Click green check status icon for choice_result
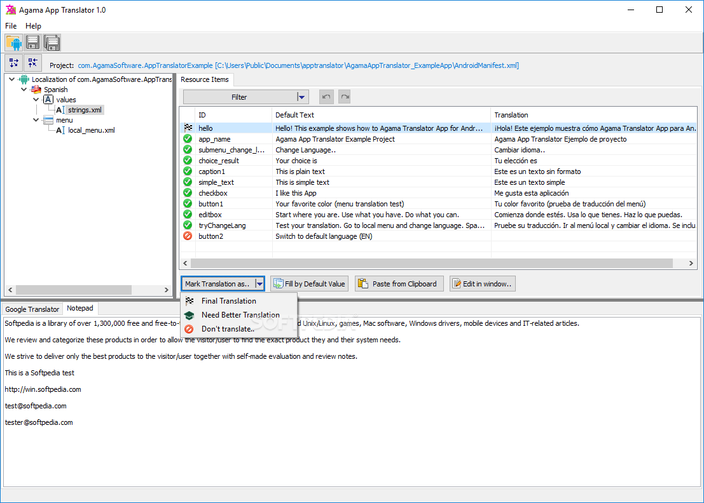 click(188, 160)
